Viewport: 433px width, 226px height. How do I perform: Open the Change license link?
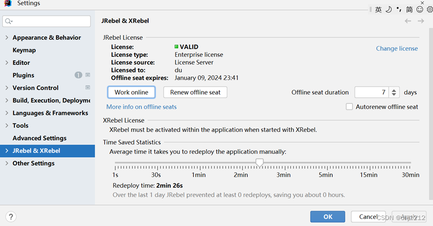[x=396, y=48]
